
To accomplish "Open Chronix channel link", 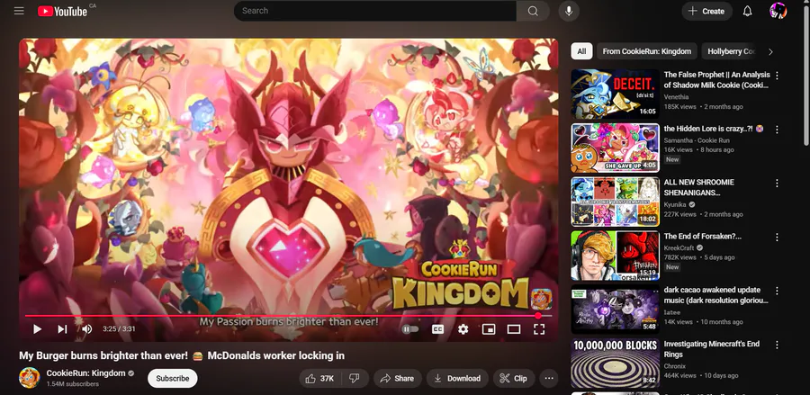I will coord(675,366).
